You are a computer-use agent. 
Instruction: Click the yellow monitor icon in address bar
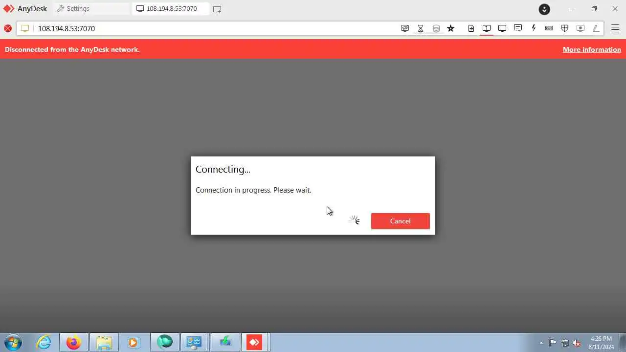25,28
